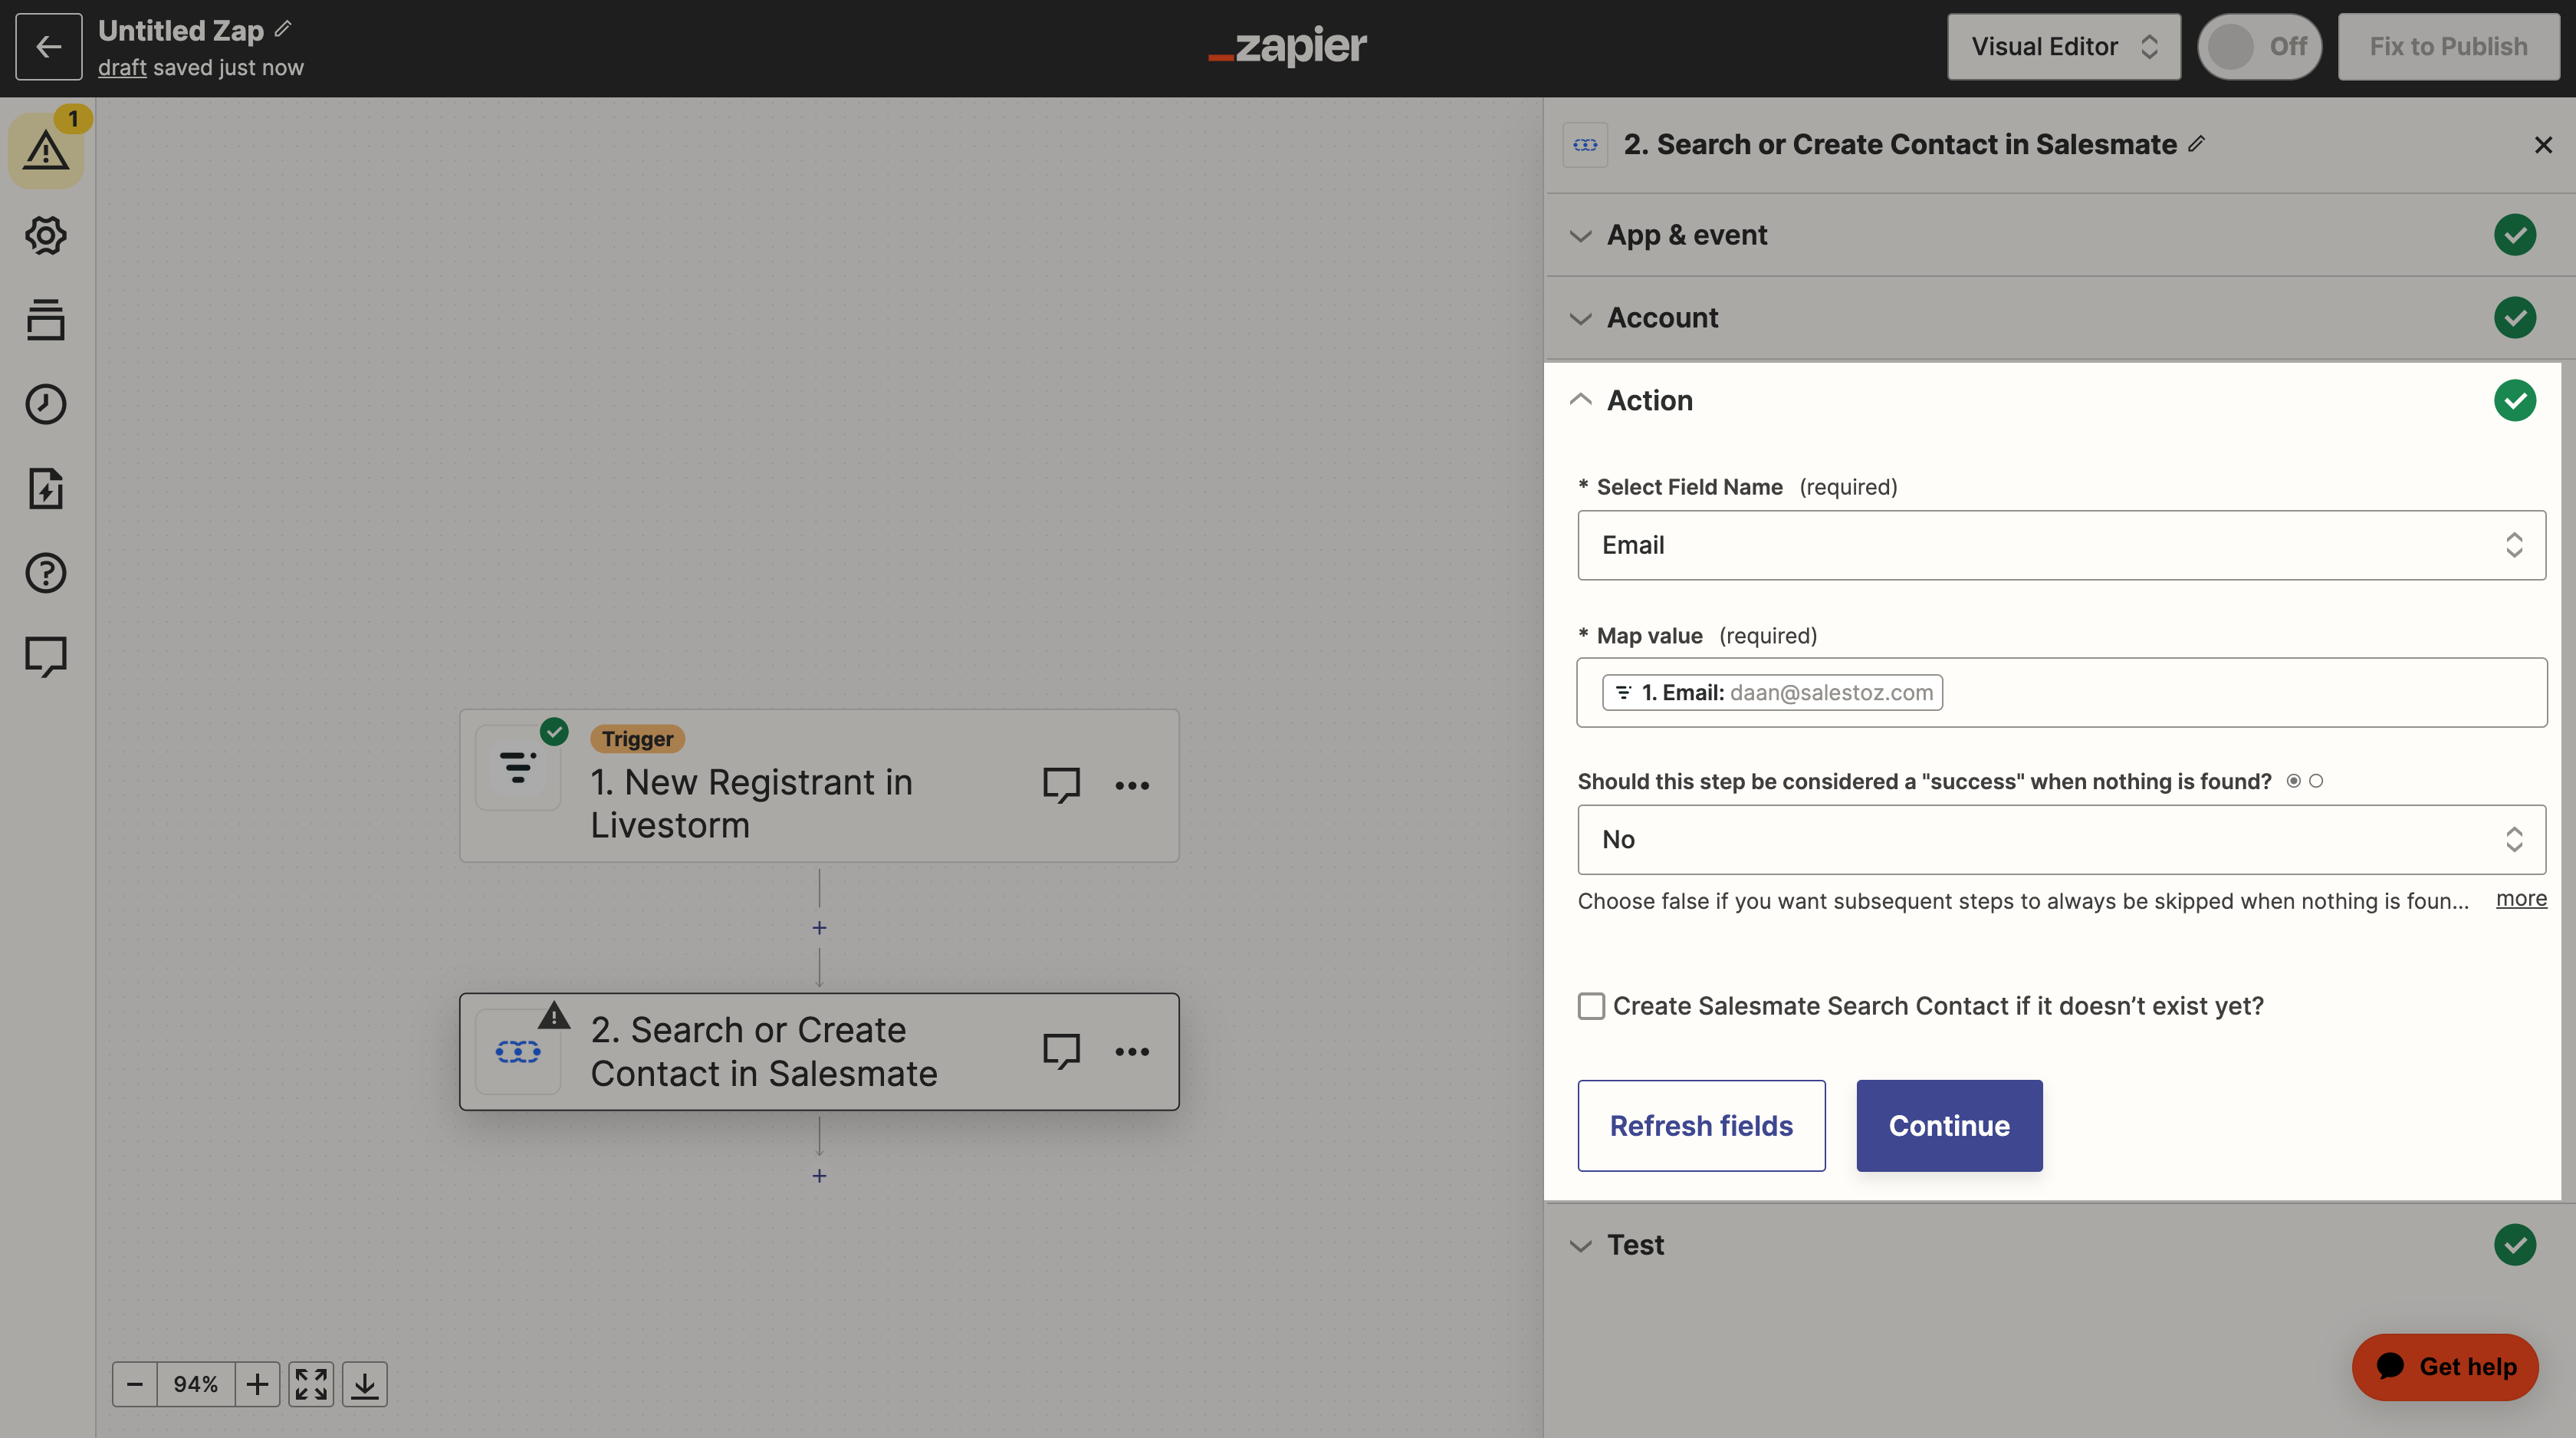Add comment on Livestorm trigger step
This screenshot has height=1438, width=2576.
pyautogui.click(x=1061, y=785)
